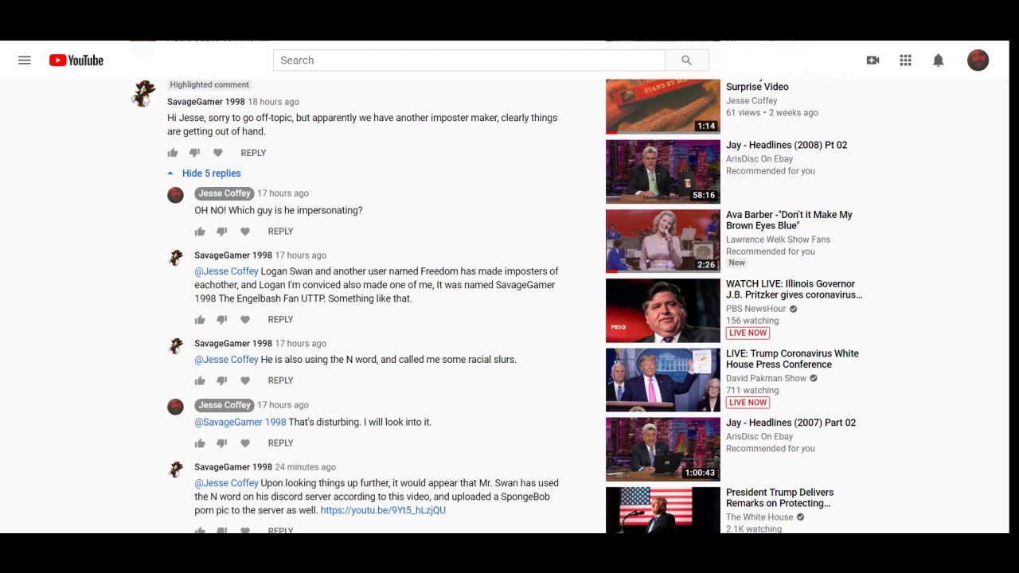Viewport: 1019px width, 573px height.
Task: Open Jay Headlines 2007 Part 02 thumbnail
Action: [x=663, y=449]
